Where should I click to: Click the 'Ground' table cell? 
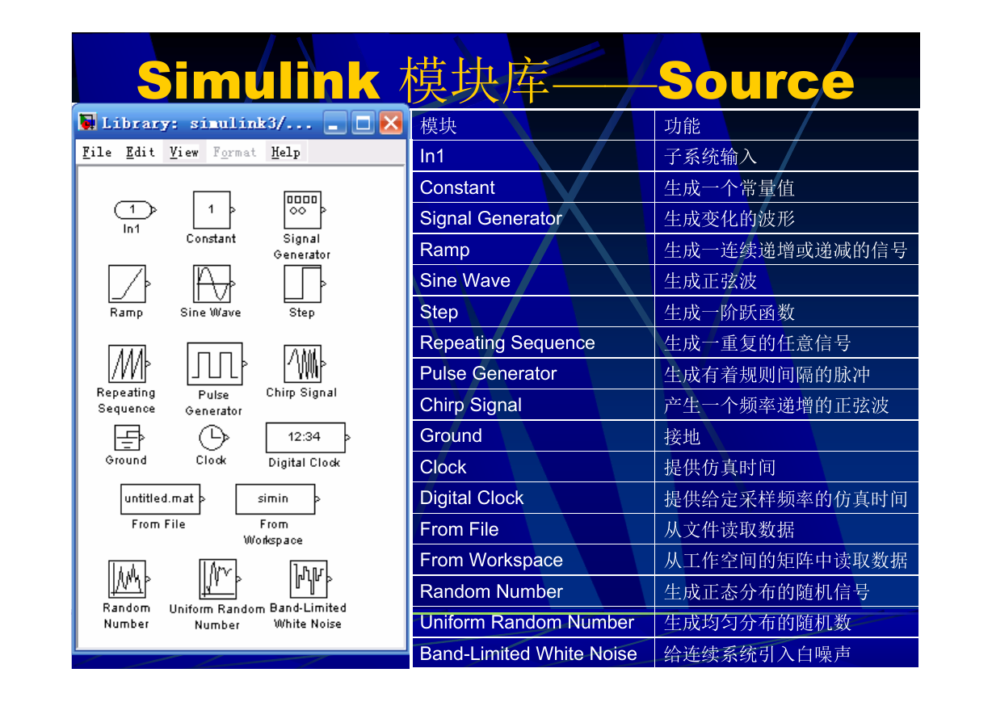coord(533,436)
